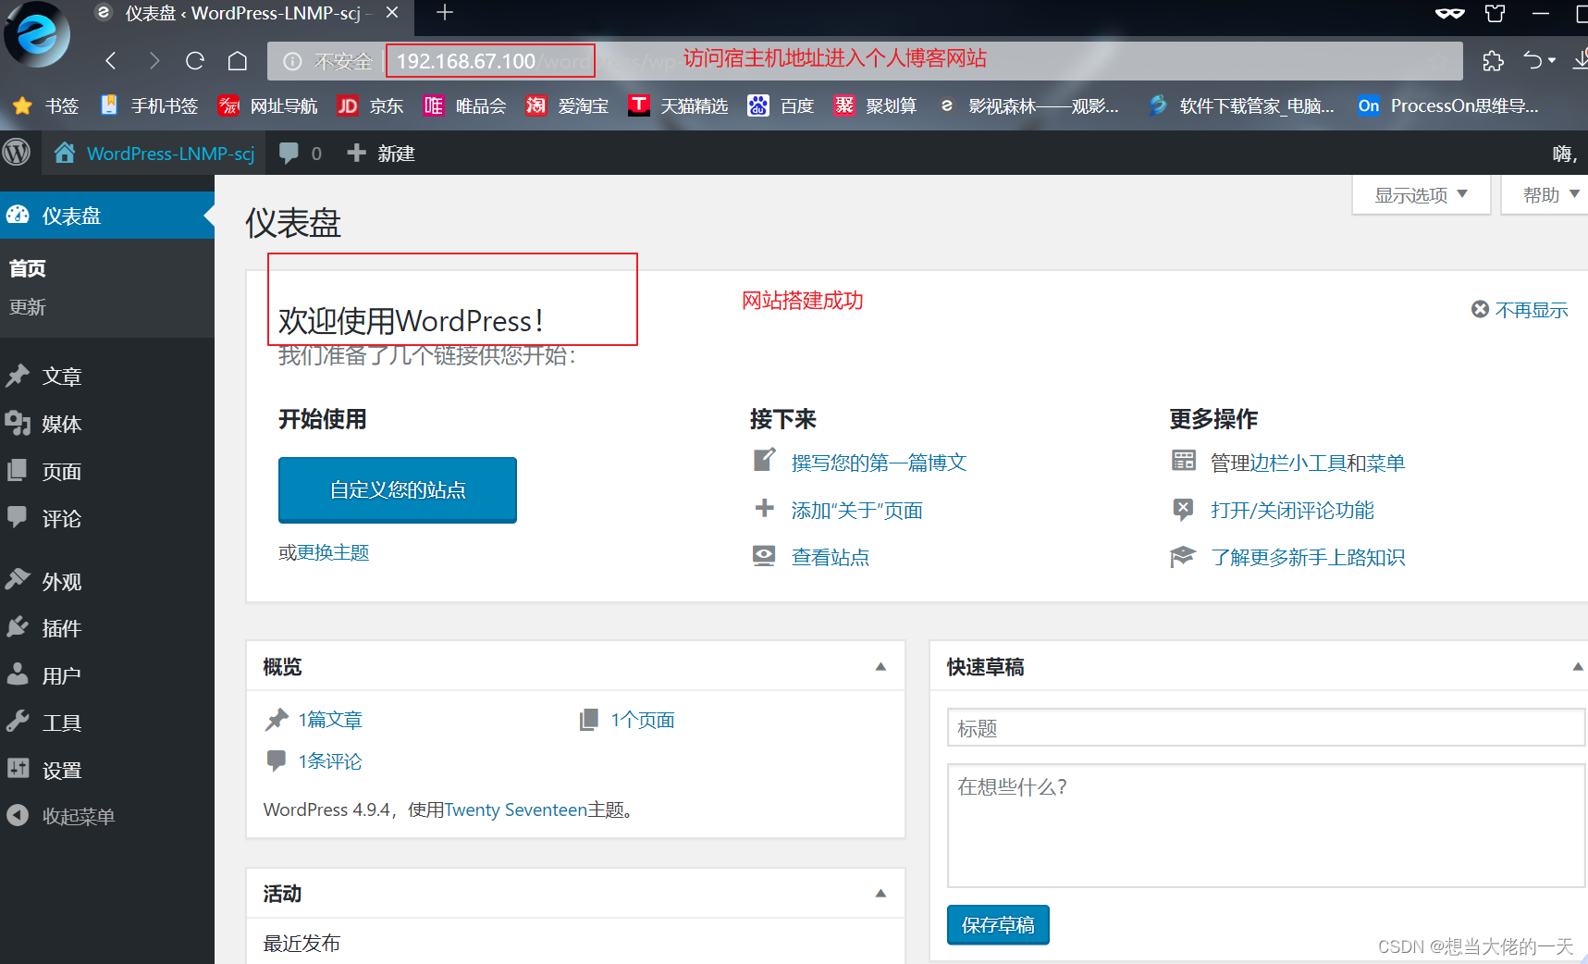Open the 天猫精选 bookmark

click(x=678, y=106)
